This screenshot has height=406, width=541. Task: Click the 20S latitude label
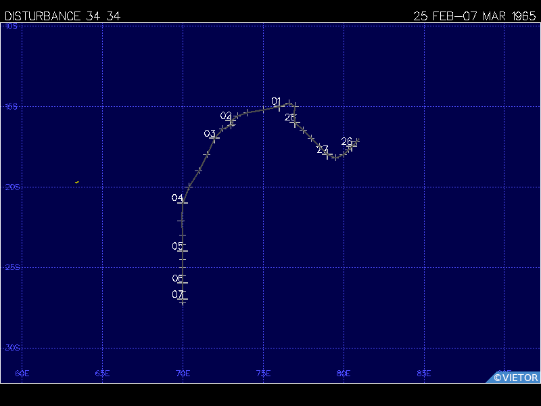tap(12, 187)
